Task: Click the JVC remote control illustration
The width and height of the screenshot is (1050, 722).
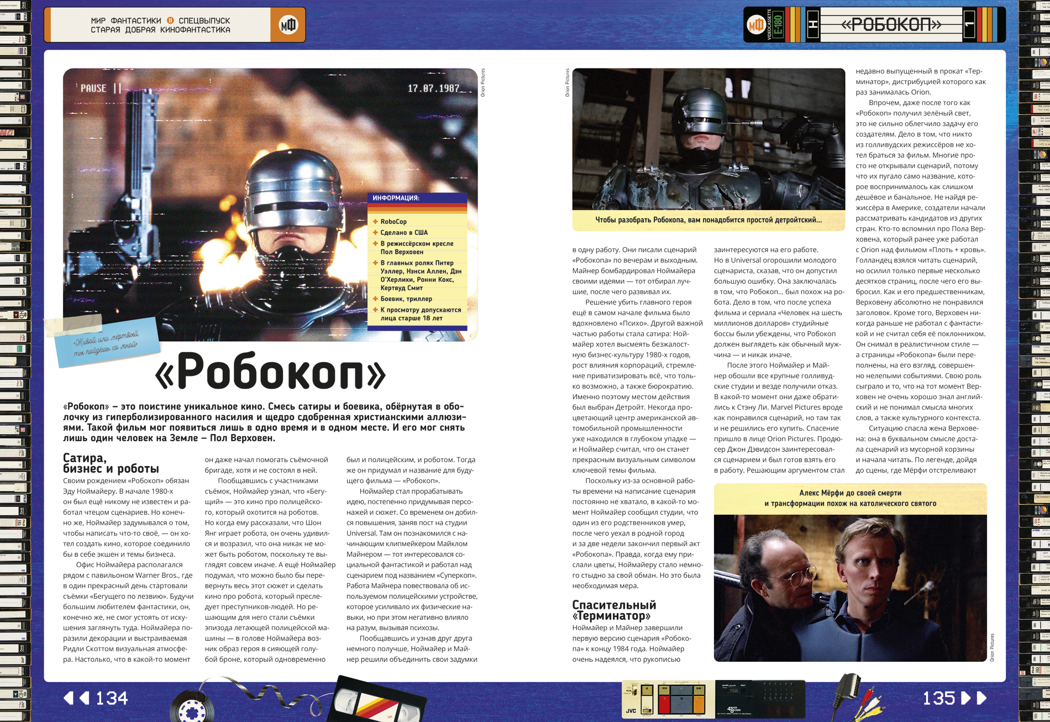Action: click(668, 699)
